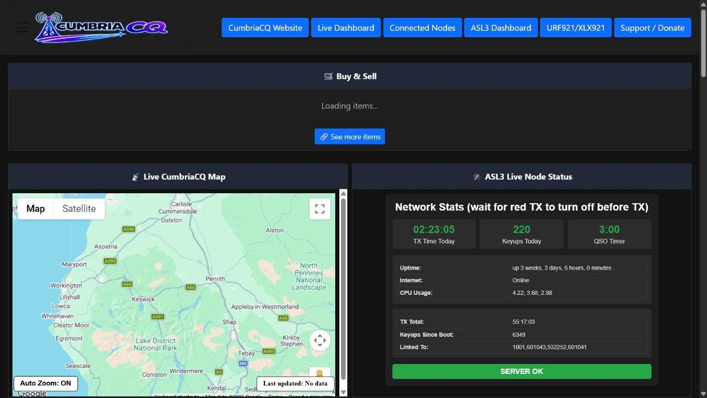The height and width of the screenshot is (398, 707).
Task: Click the A66 road marker near Keswick
Action: click(127, 284)
